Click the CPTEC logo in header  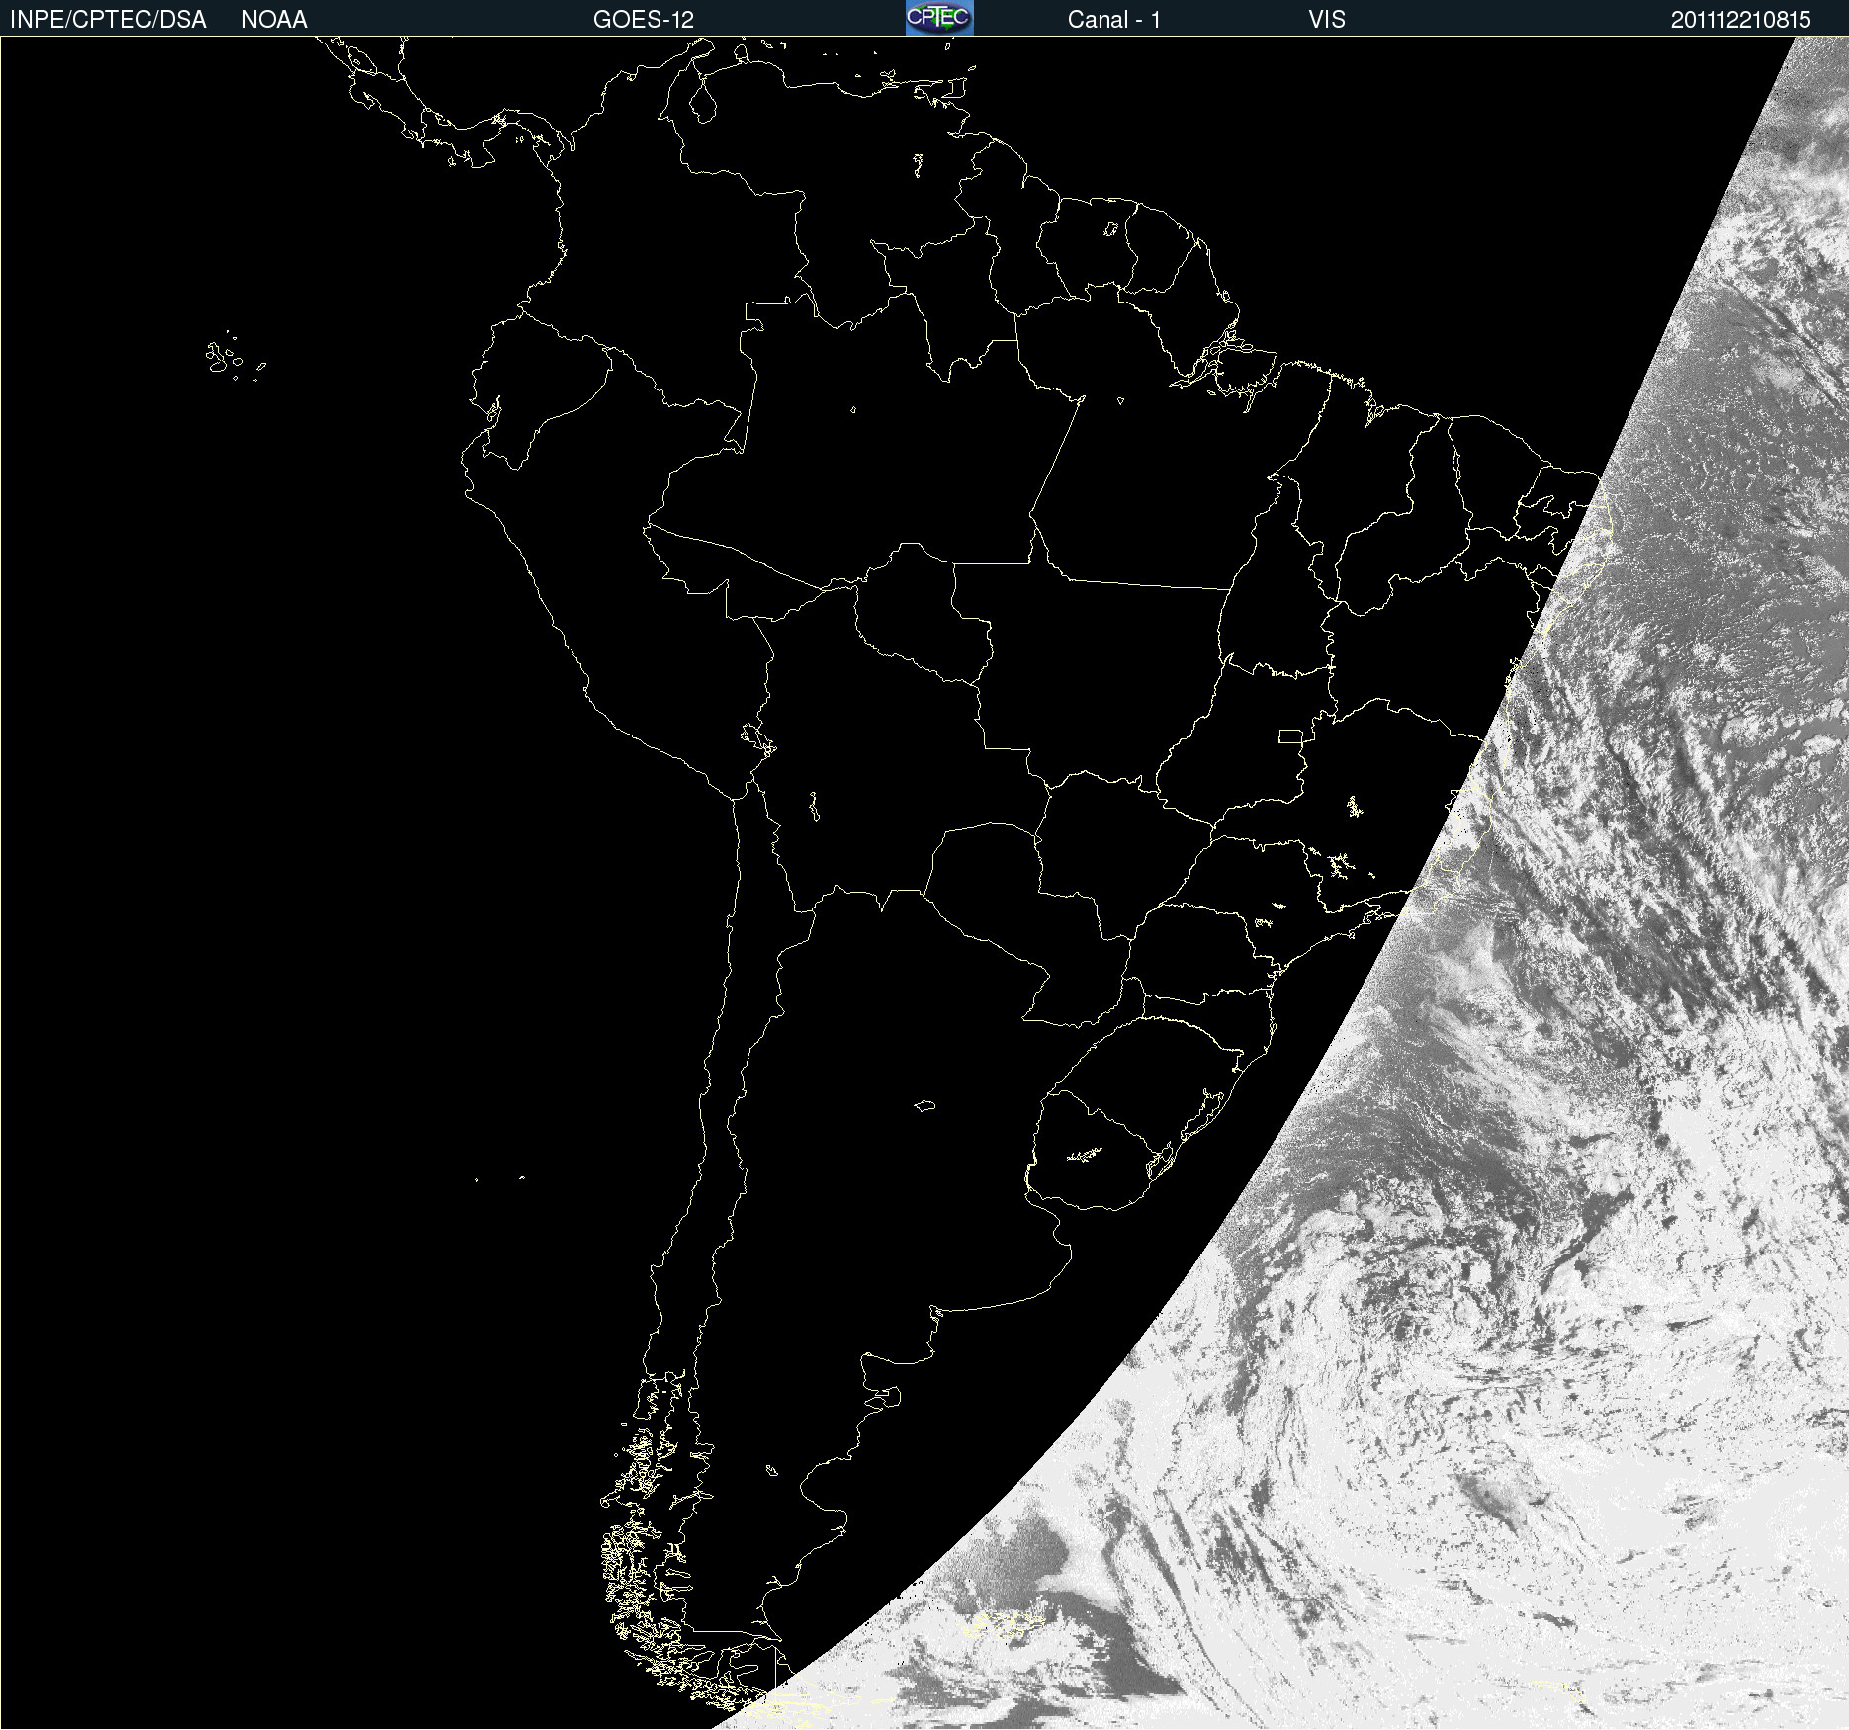pyautogui.click(x=939, y=18)
